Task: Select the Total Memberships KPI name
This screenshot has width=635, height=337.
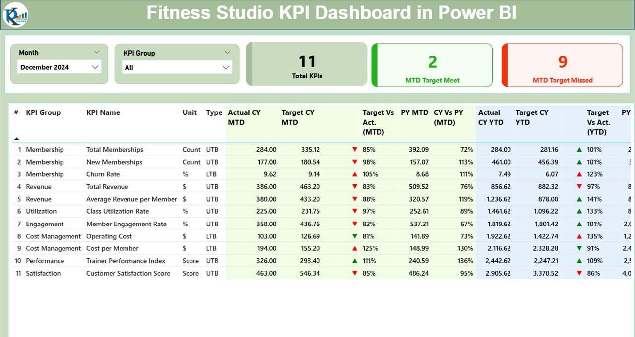Action: coord(115,149)
